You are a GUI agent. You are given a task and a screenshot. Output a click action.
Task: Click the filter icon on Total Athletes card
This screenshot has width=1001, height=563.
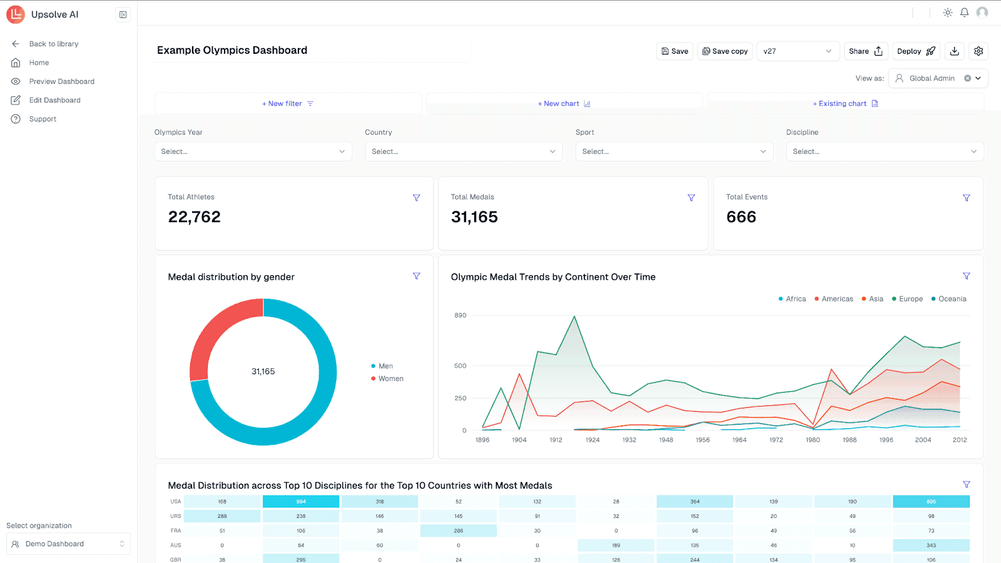pos(417,198)
